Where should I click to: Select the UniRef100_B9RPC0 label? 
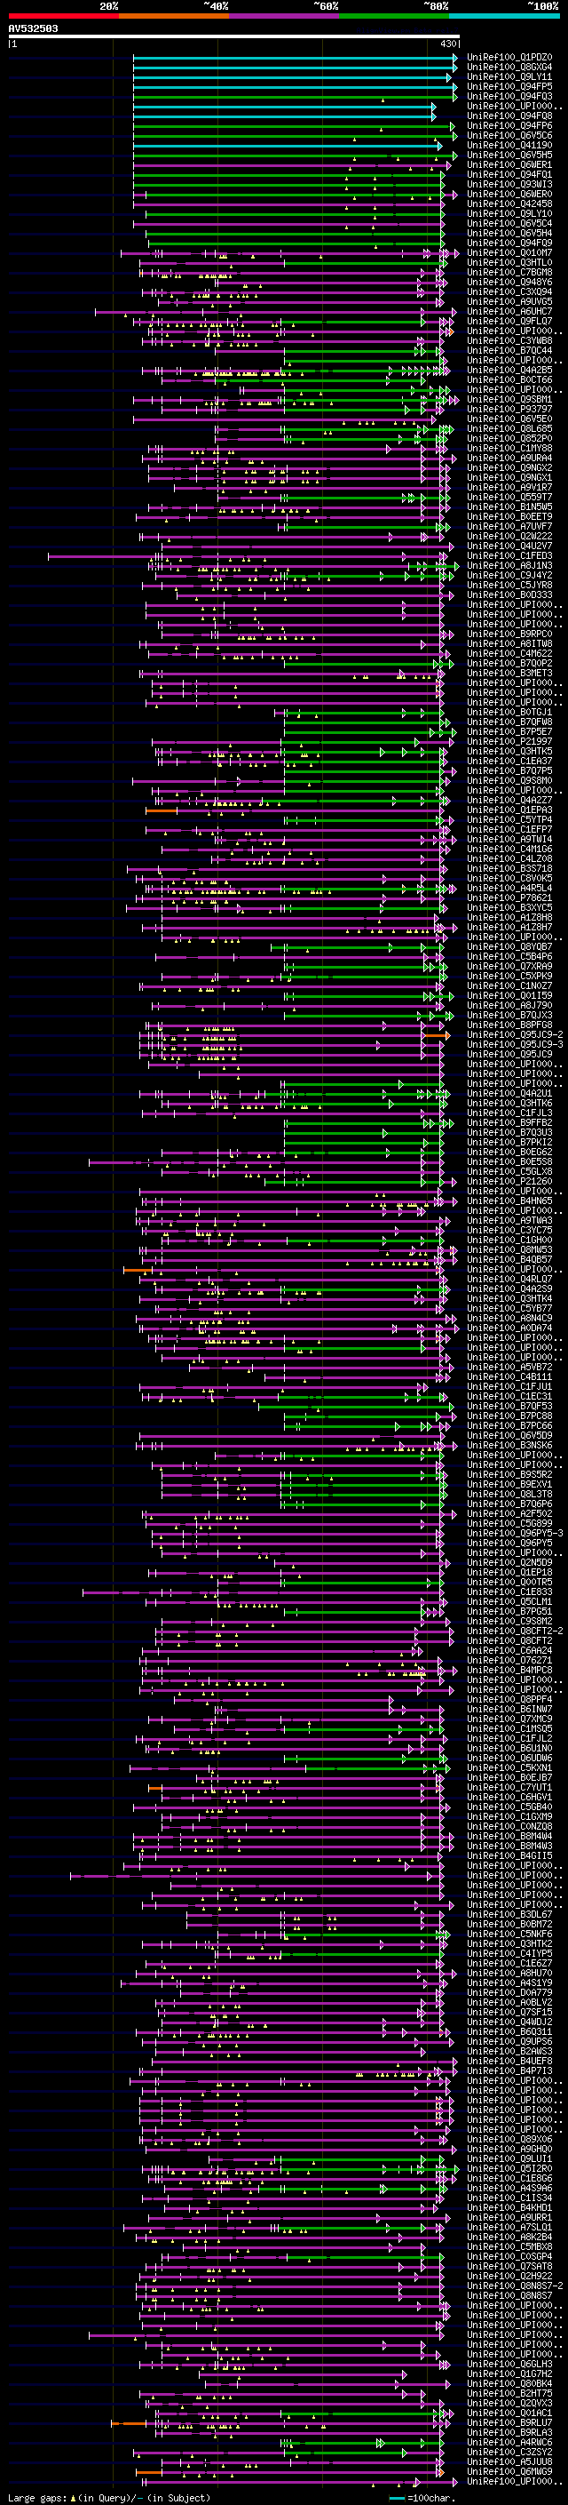(509, 634)
